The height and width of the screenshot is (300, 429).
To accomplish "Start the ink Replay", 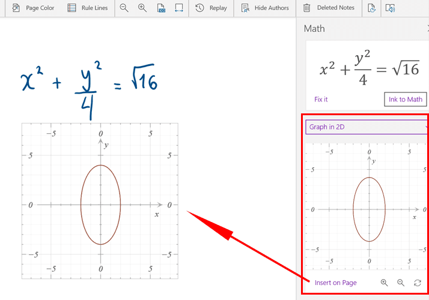I will pos(211,8).
